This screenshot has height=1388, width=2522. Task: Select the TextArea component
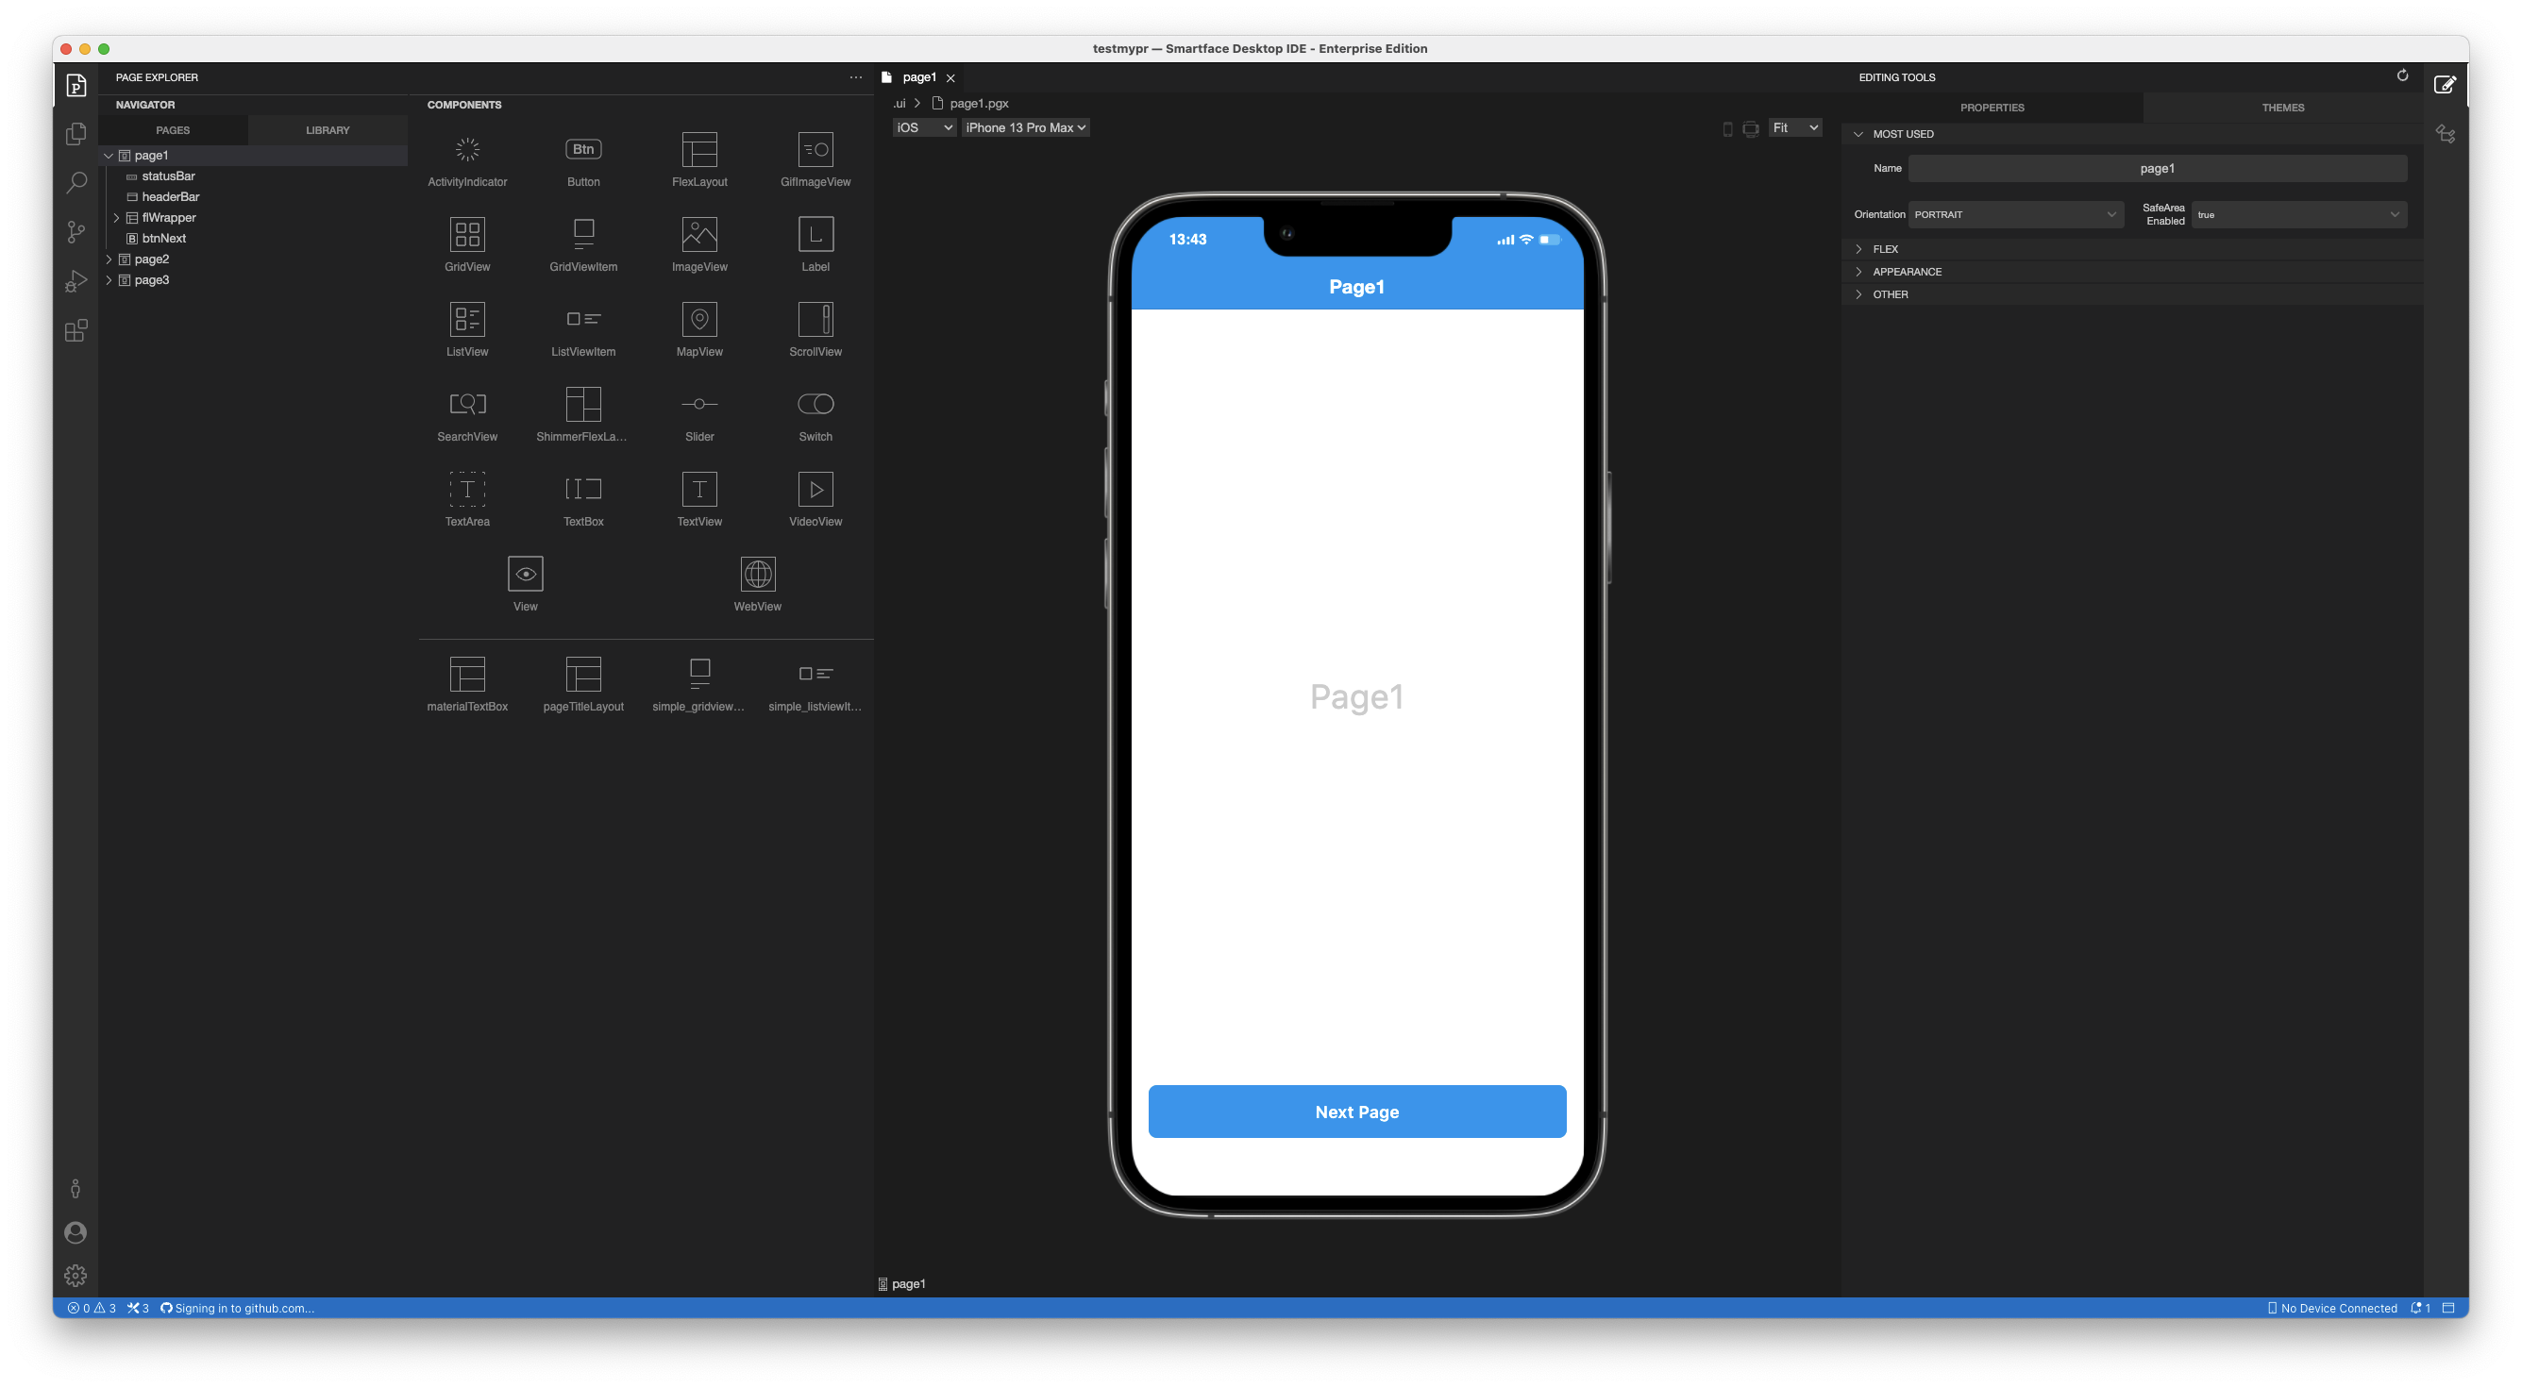click(x=467, y=500)
